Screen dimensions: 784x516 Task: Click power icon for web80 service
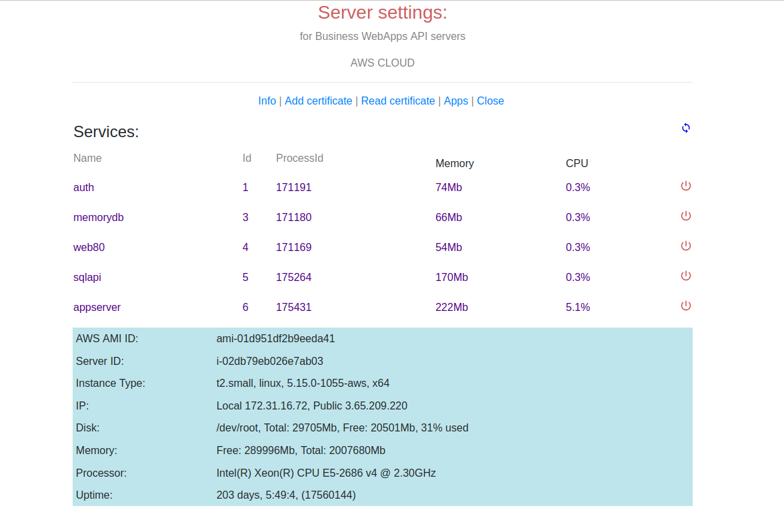tap(685, 246)
